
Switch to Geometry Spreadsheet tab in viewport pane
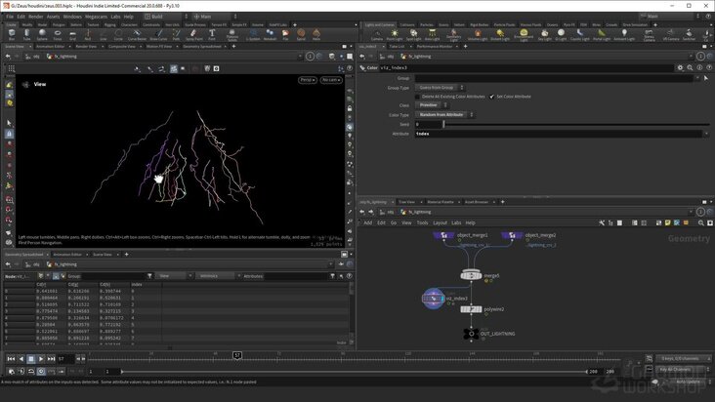tap(202, 47)
